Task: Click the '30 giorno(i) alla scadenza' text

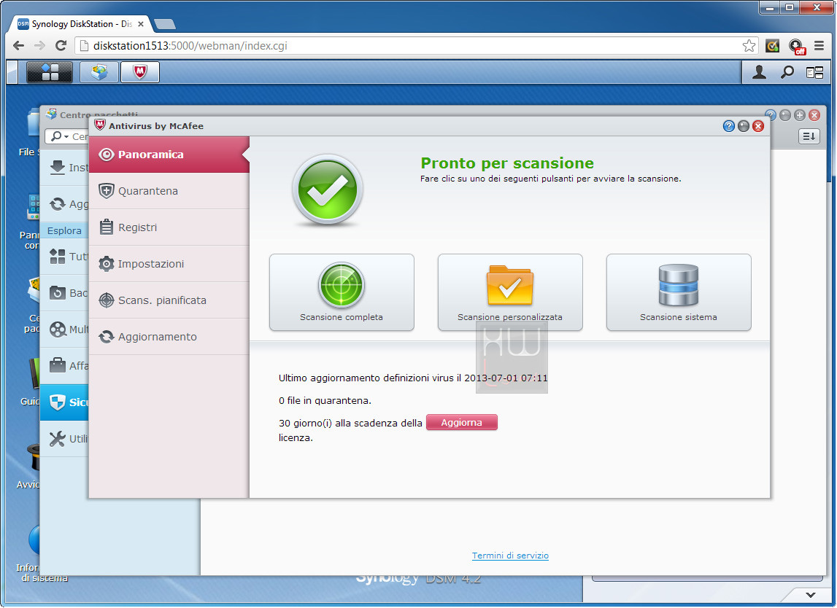Action: tap(350, 423)
